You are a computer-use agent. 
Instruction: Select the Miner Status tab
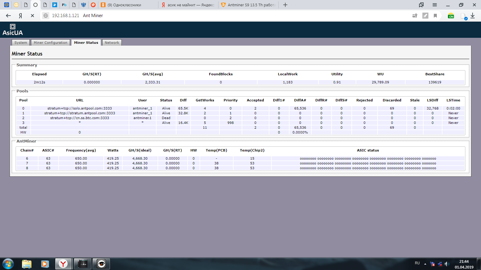pyautogui.click(x=86, y=43)
